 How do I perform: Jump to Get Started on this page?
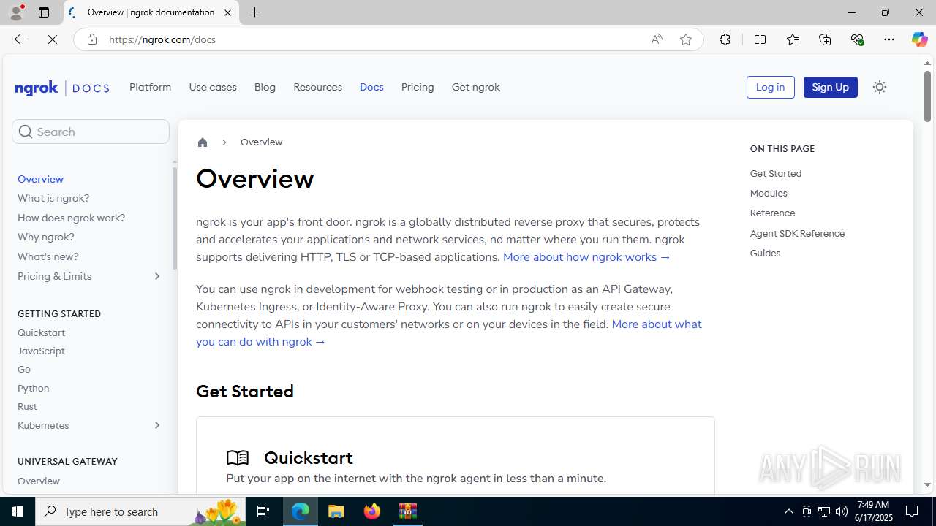click(775, 173)
